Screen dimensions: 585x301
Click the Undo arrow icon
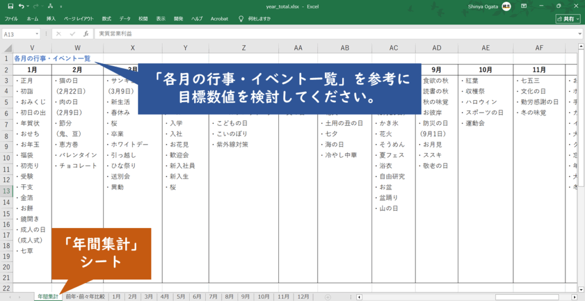coord(21,6)
